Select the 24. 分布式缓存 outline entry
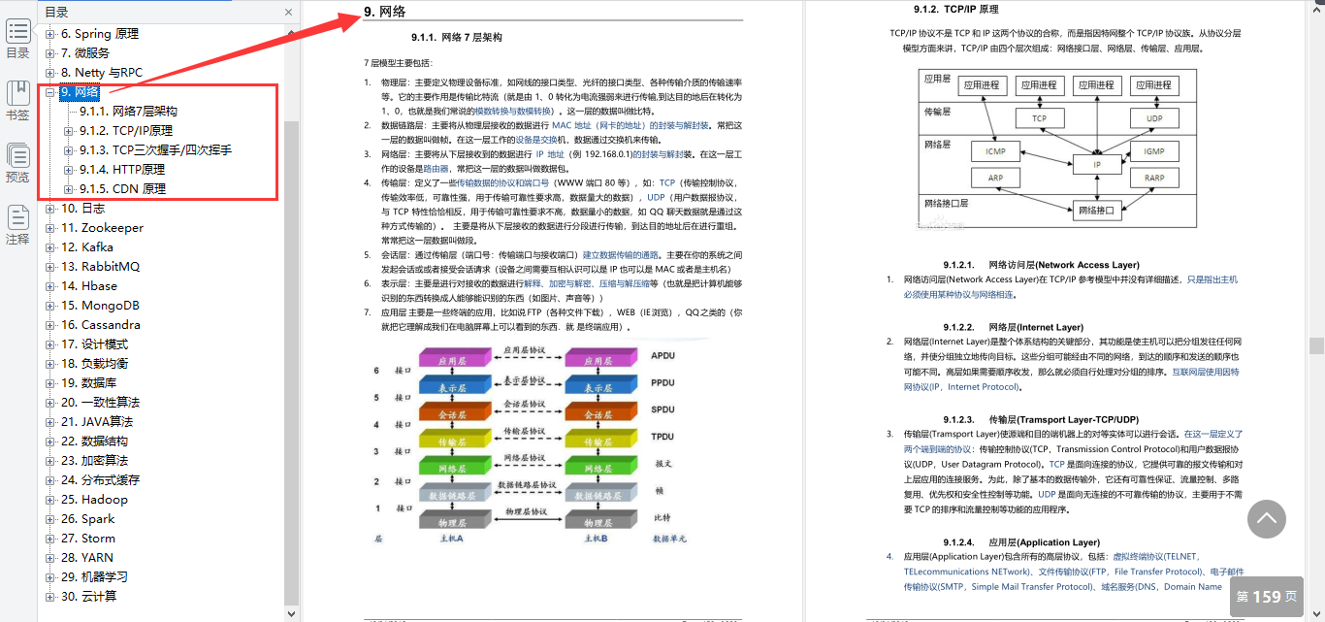The image size is (1325, 622). pos(101,480)
